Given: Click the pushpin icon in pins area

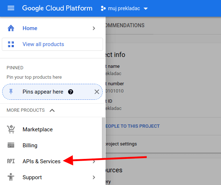Looking at the screenshot, I should tap(11, 92).
